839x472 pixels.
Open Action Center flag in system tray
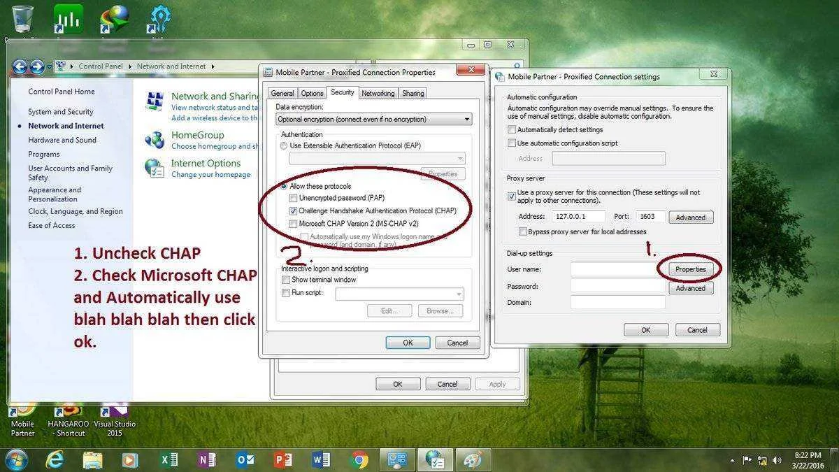point(747,460)
